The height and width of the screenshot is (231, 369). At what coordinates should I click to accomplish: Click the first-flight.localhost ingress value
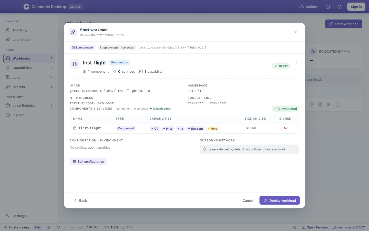click(x=91, y=103)
